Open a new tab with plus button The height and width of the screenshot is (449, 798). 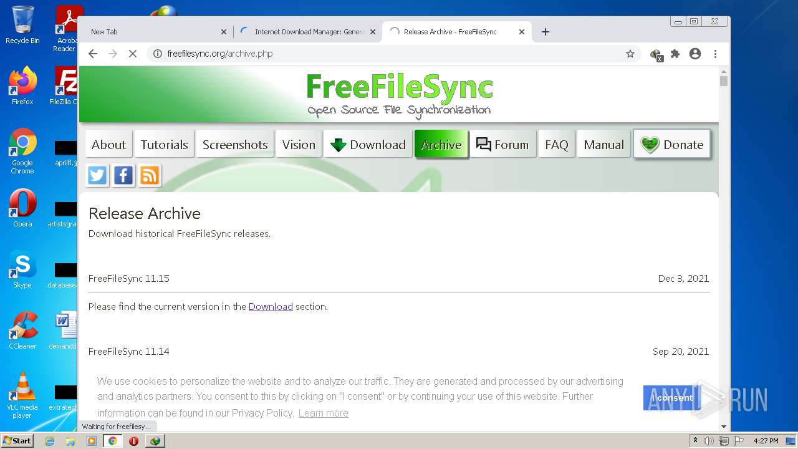point(546,32)
